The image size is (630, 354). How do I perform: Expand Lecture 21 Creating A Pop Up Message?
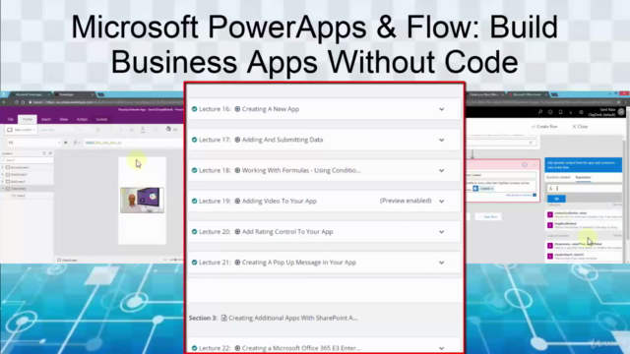coord(442,263)
